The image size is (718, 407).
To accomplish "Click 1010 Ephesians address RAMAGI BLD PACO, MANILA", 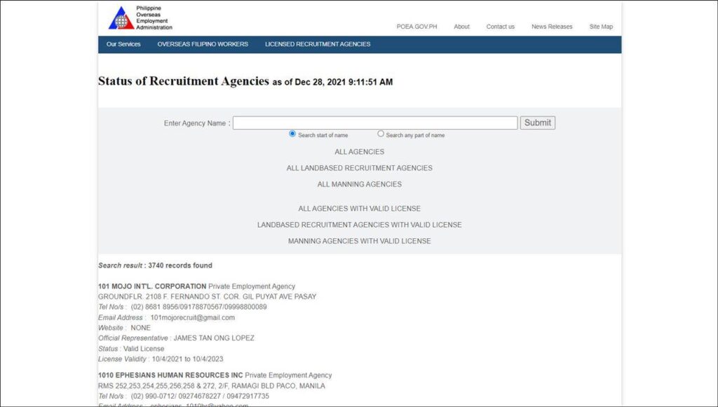I will click(212, 386).
